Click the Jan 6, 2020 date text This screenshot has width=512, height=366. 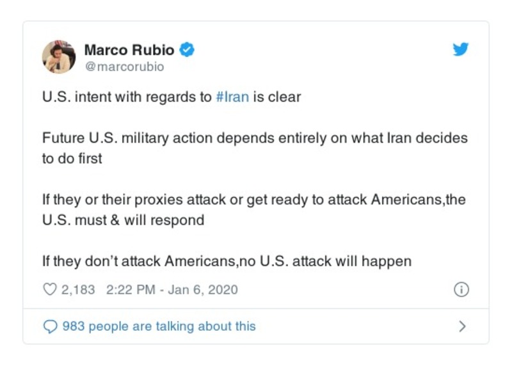pyautogui.click(x=203, y=290)
